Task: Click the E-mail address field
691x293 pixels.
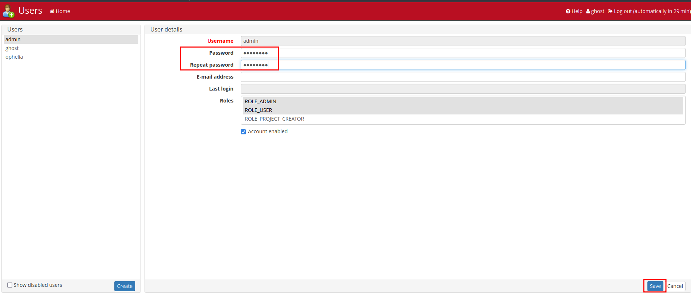Action: point(463,77)
